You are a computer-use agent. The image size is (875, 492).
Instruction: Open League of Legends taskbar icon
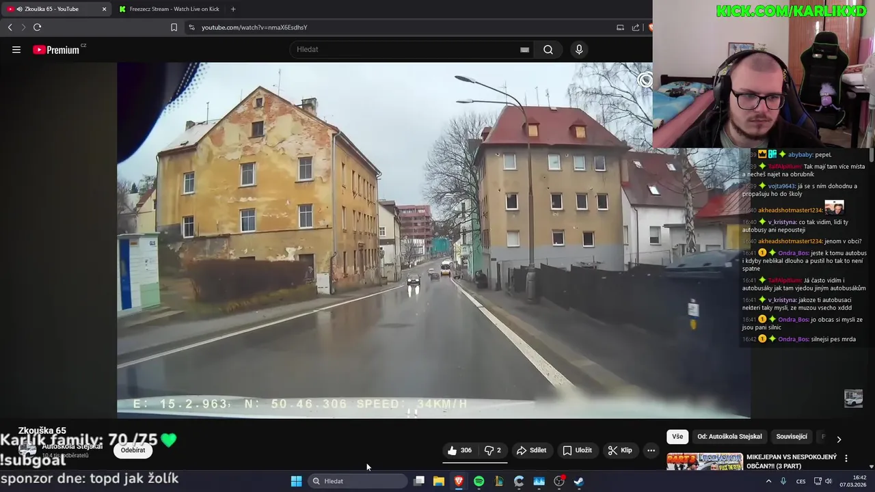tap(499, 481)
